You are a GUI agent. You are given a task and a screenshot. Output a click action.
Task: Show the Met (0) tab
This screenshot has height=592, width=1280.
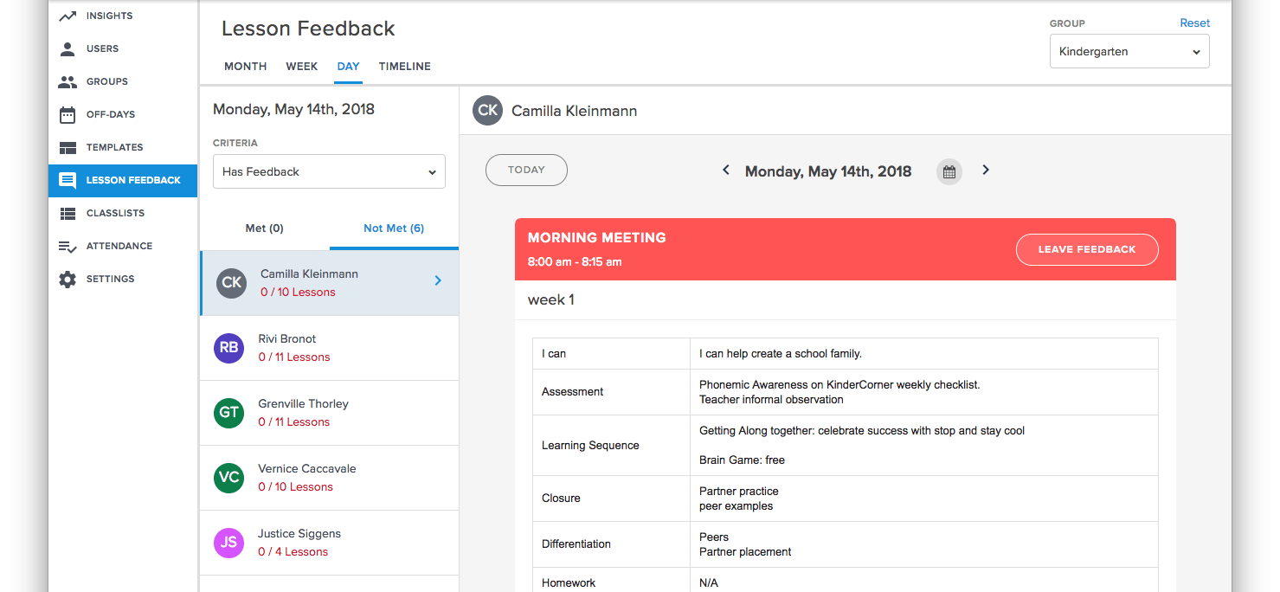(265, 228)
